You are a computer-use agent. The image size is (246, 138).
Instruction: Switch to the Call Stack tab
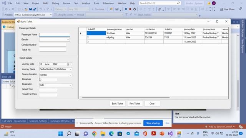(x=7, y=121)
